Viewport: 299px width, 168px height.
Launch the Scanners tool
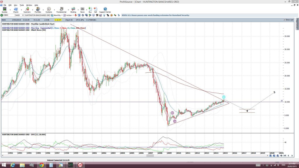(27, 10)
